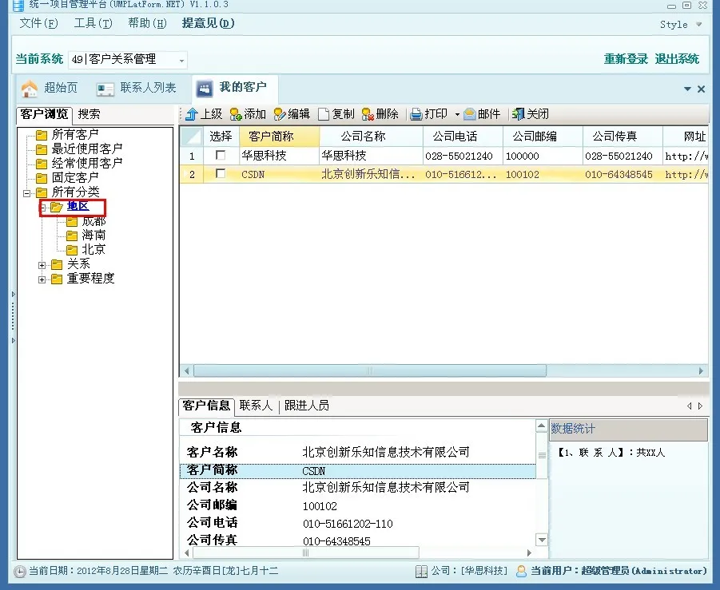Click the 关闭 close toolbar icon

(x=519, y=114)
